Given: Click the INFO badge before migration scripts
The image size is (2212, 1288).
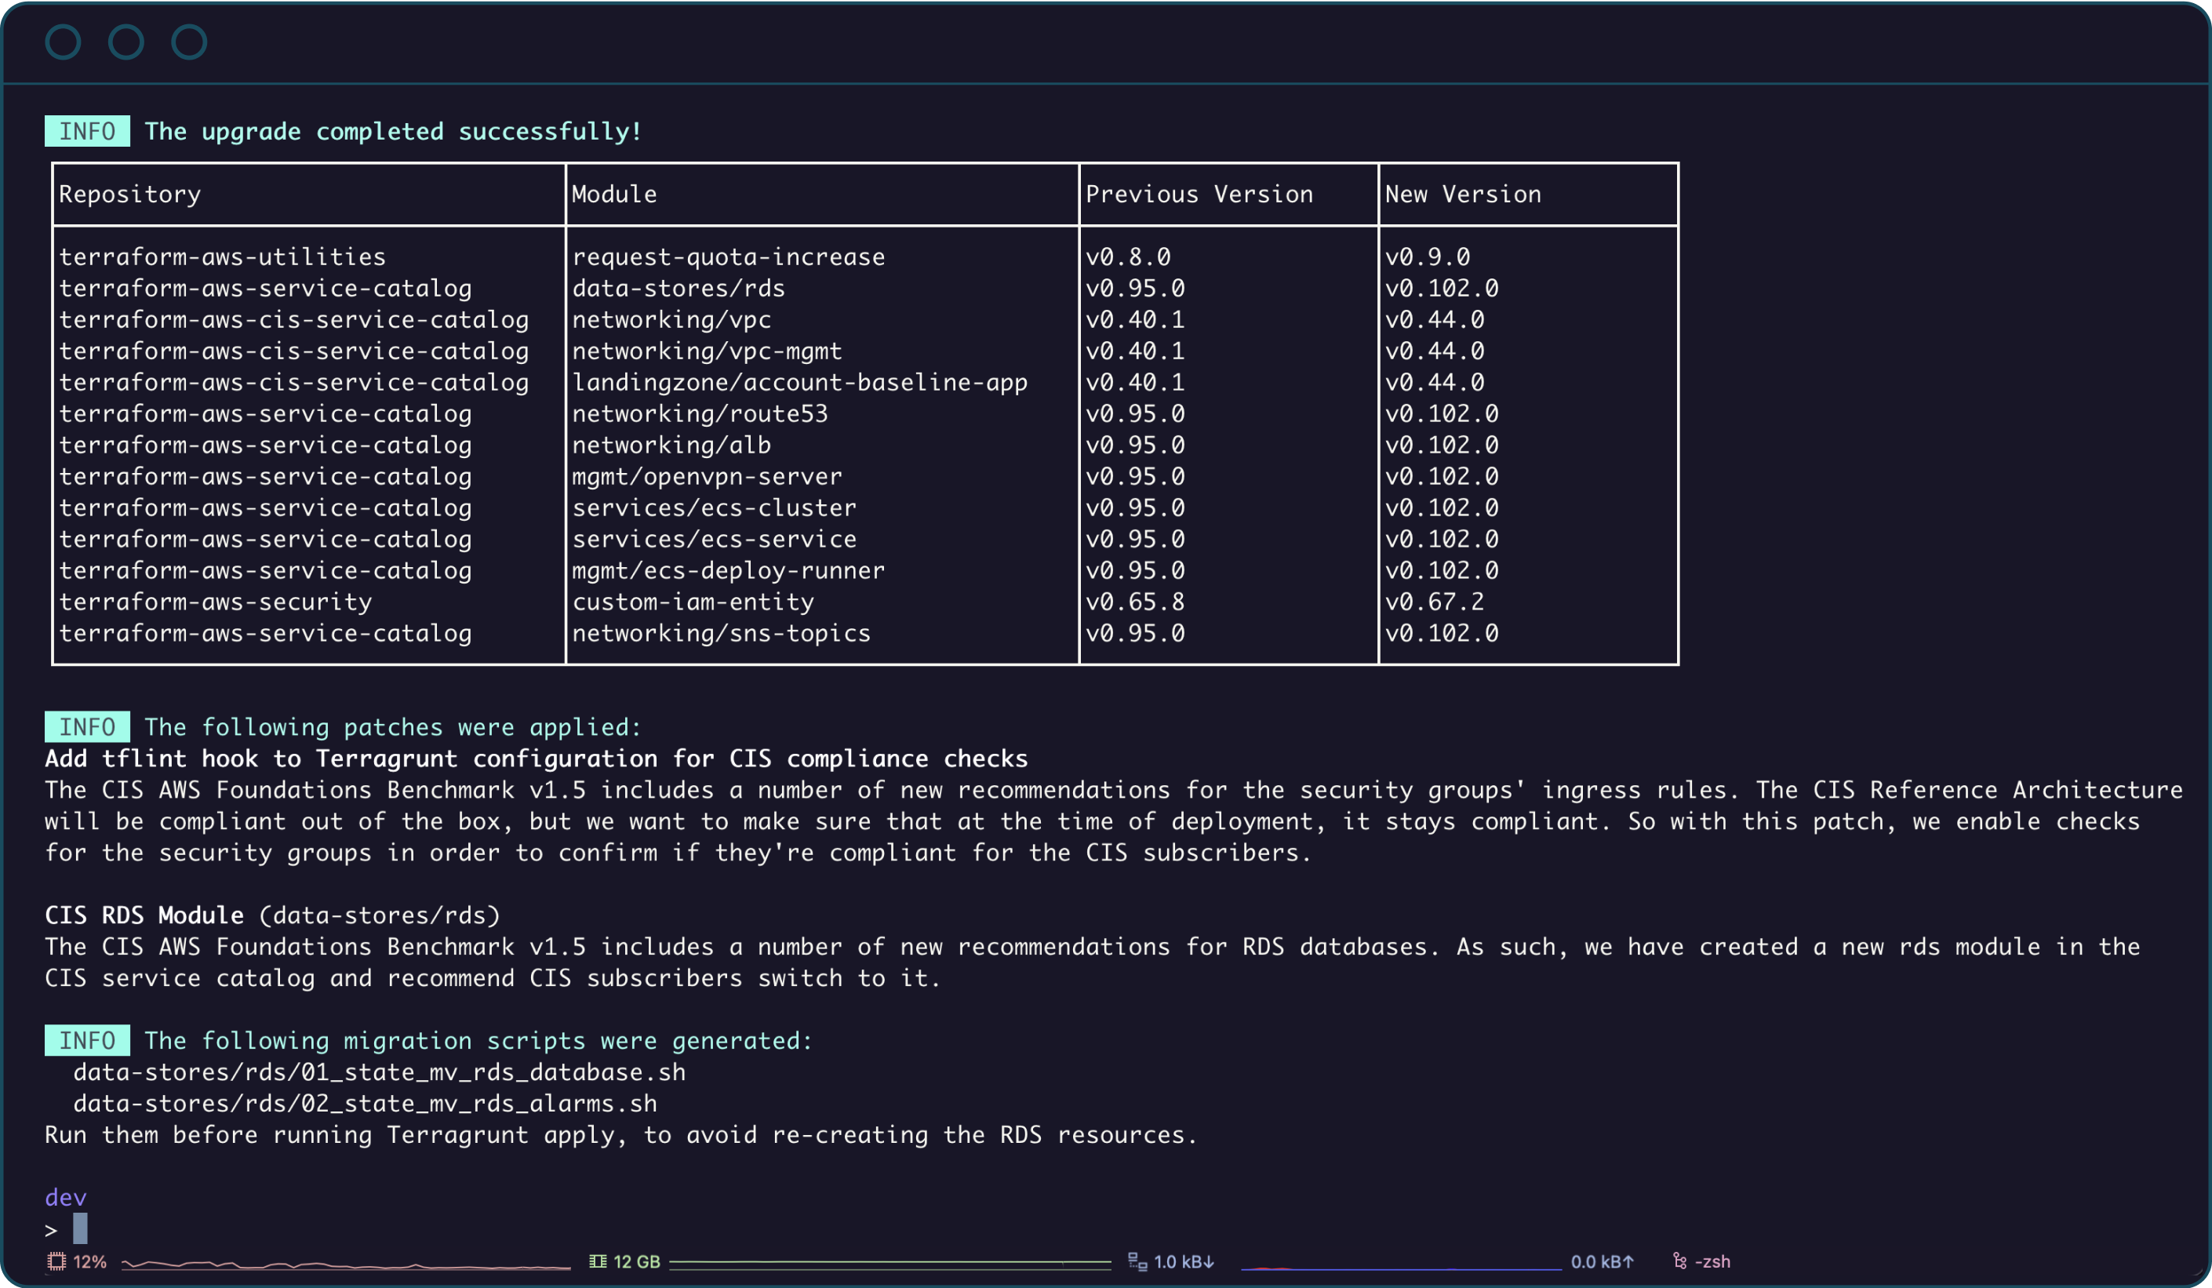Looking at the screenshot, I should point(87,1040).
